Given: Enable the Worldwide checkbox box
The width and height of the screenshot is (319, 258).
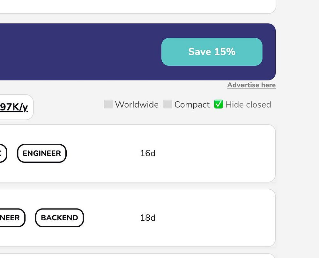Looking at the screenshot, I should click(108, 104).
